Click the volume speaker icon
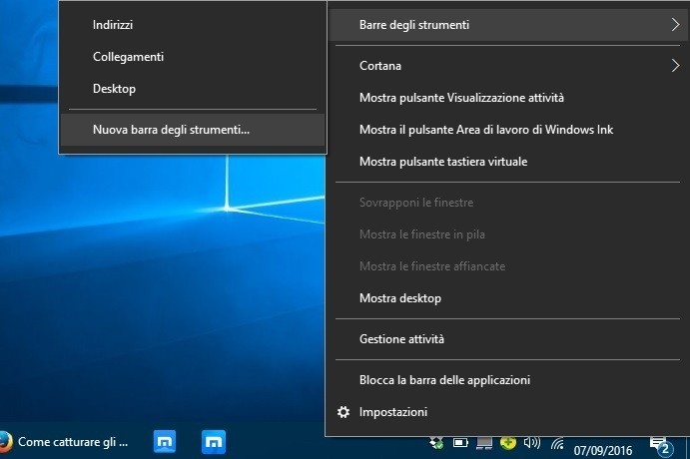 pos(531,442)
